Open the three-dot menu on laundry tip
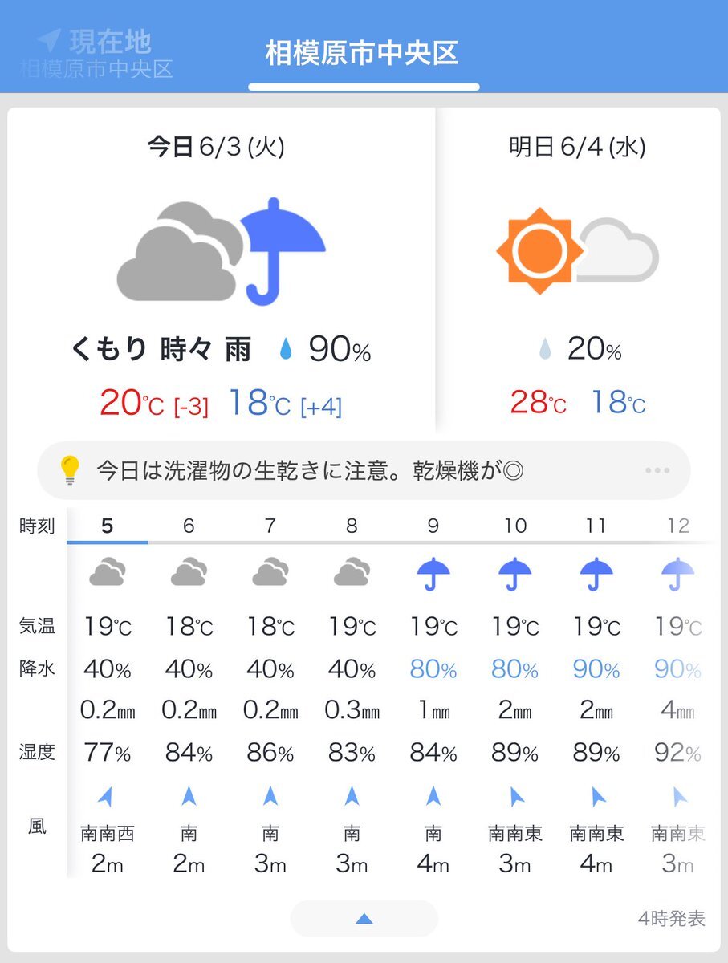Image resolution: width=728 pixels, height=963 pixels. 657,470
